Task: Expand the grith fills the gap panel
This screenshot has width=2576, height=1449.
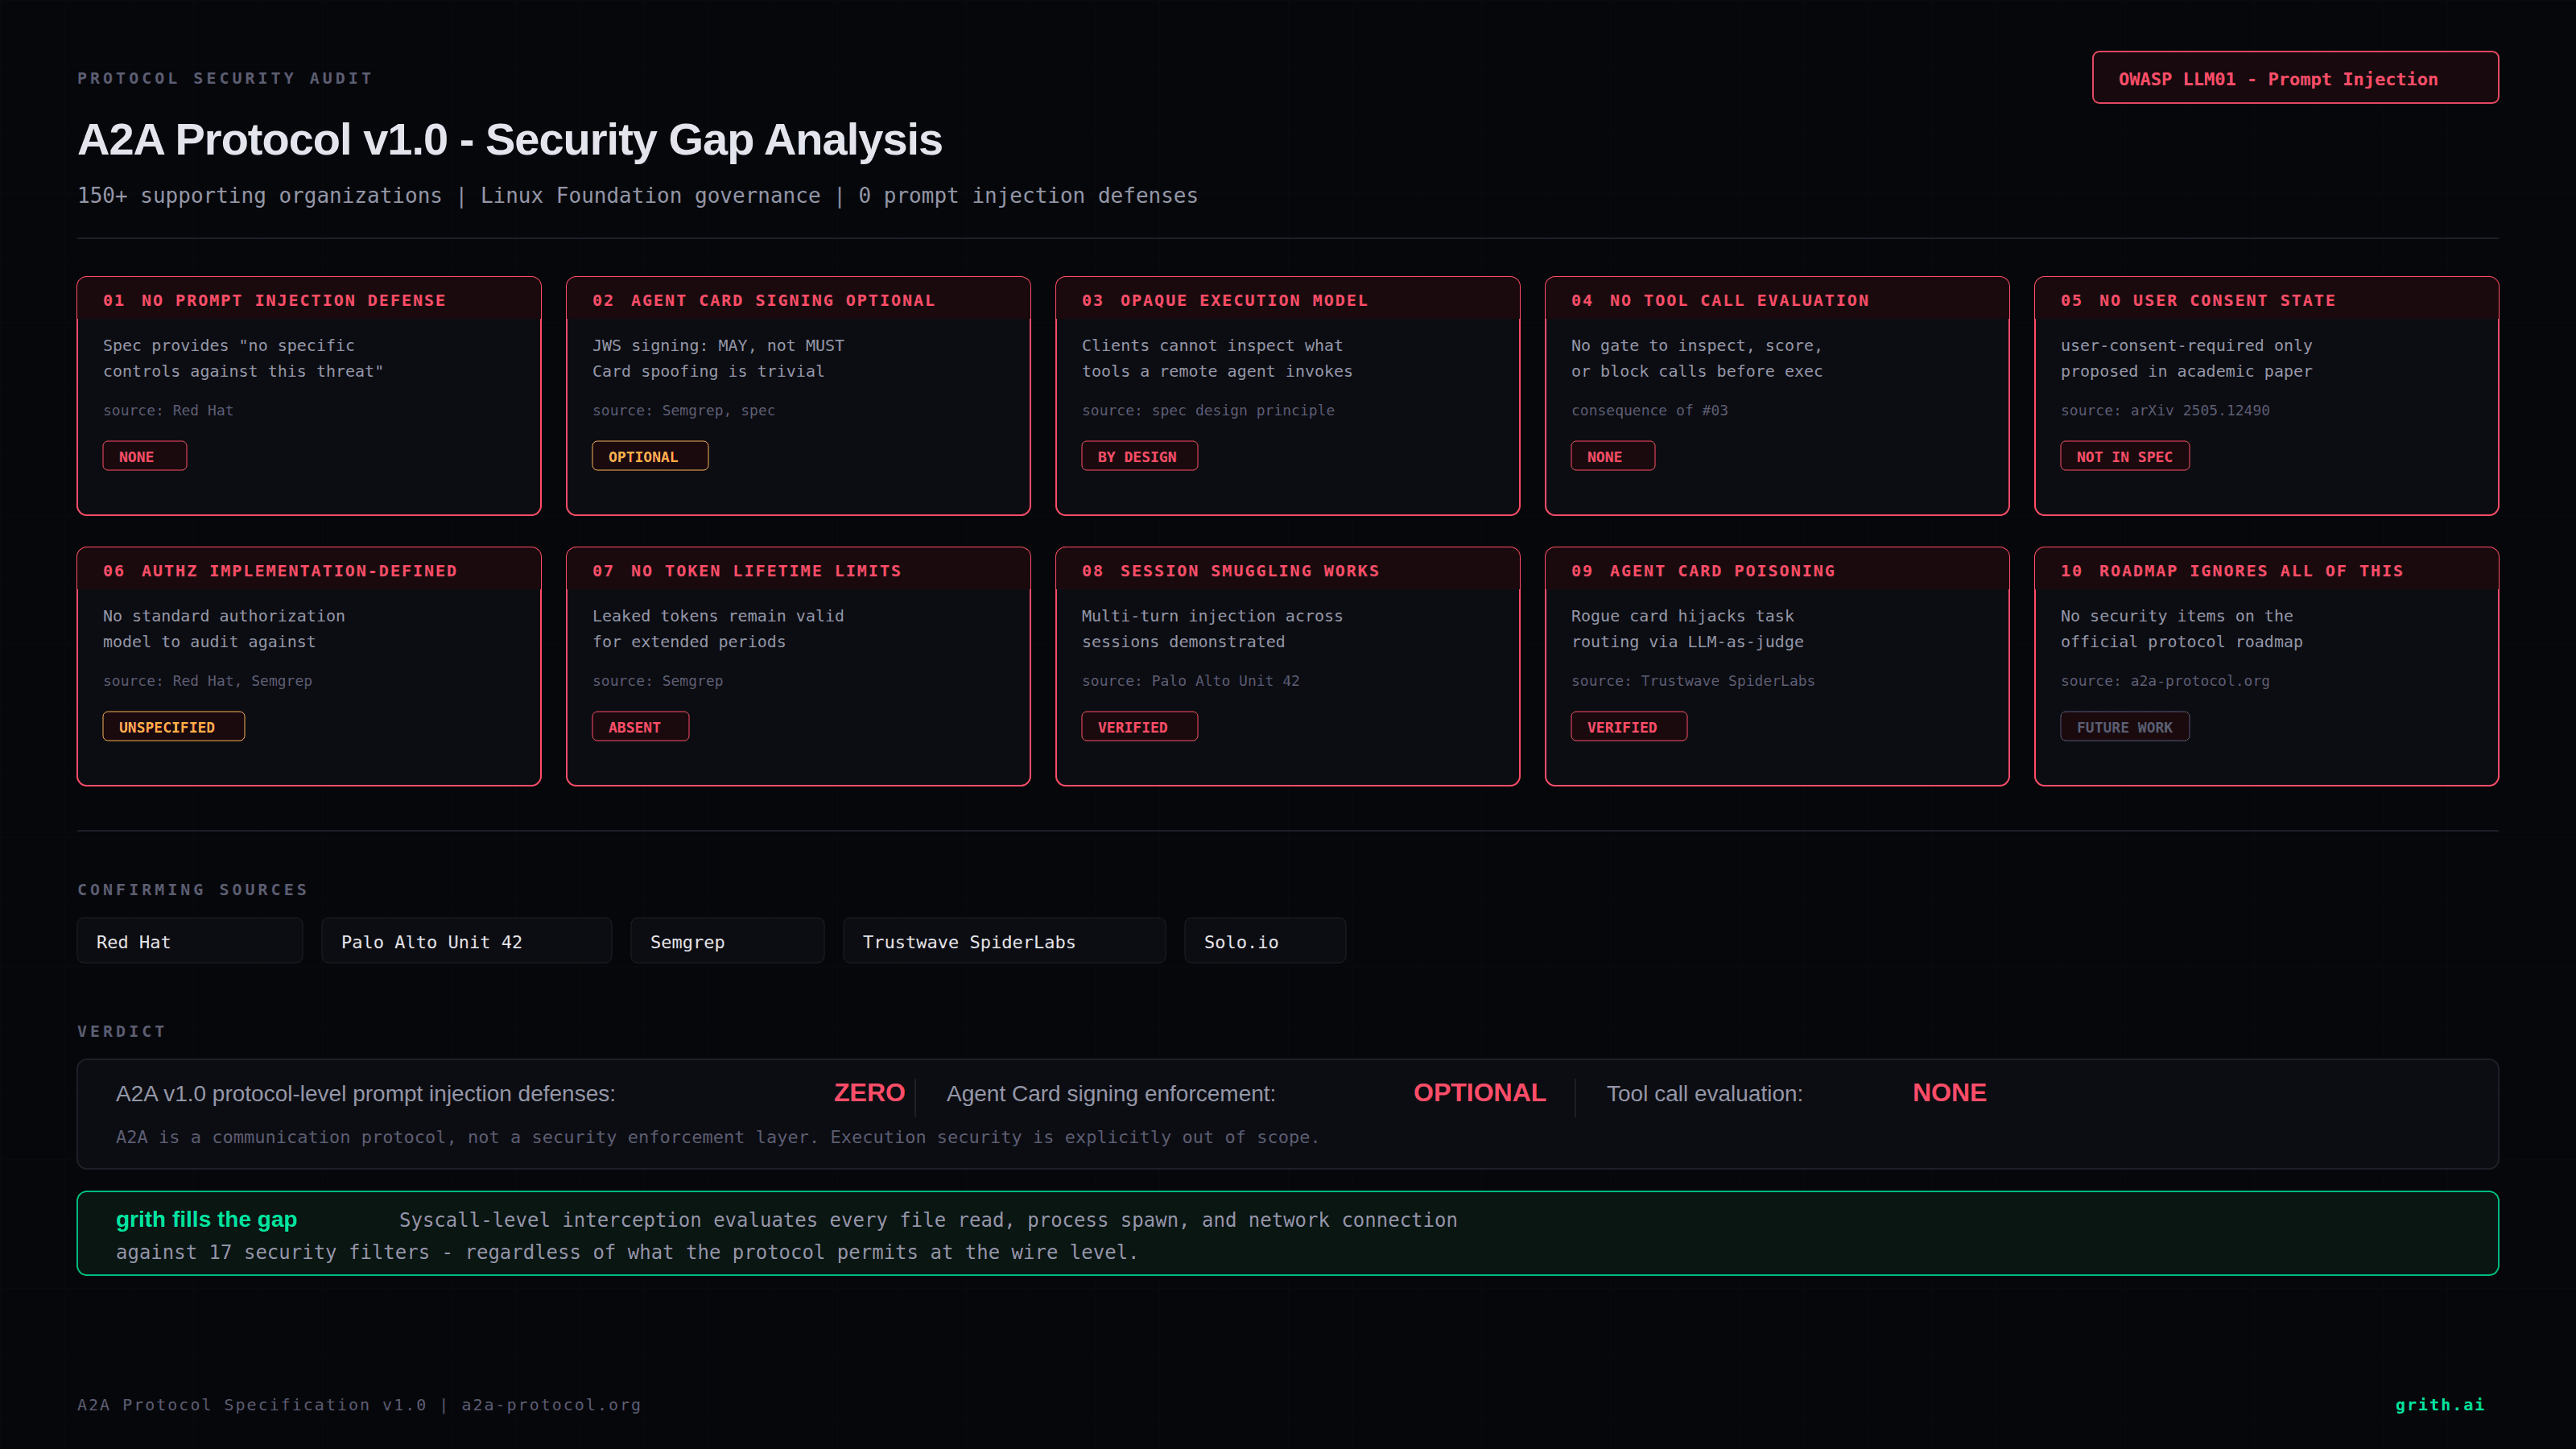Action: [1288, 1233]
